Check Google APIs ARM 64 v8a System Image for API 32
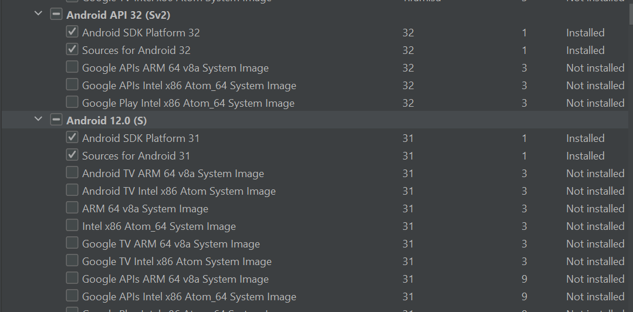 pos(72,67)
